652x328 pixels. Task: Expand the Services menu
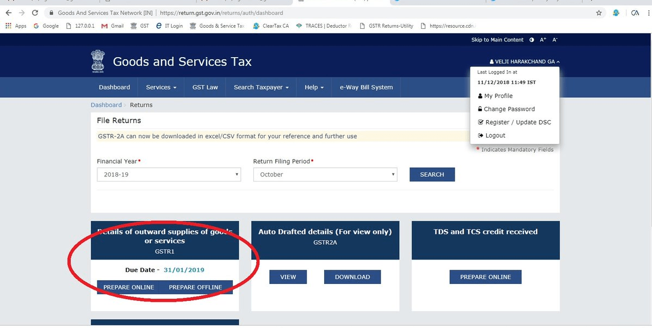click(161, 87)
